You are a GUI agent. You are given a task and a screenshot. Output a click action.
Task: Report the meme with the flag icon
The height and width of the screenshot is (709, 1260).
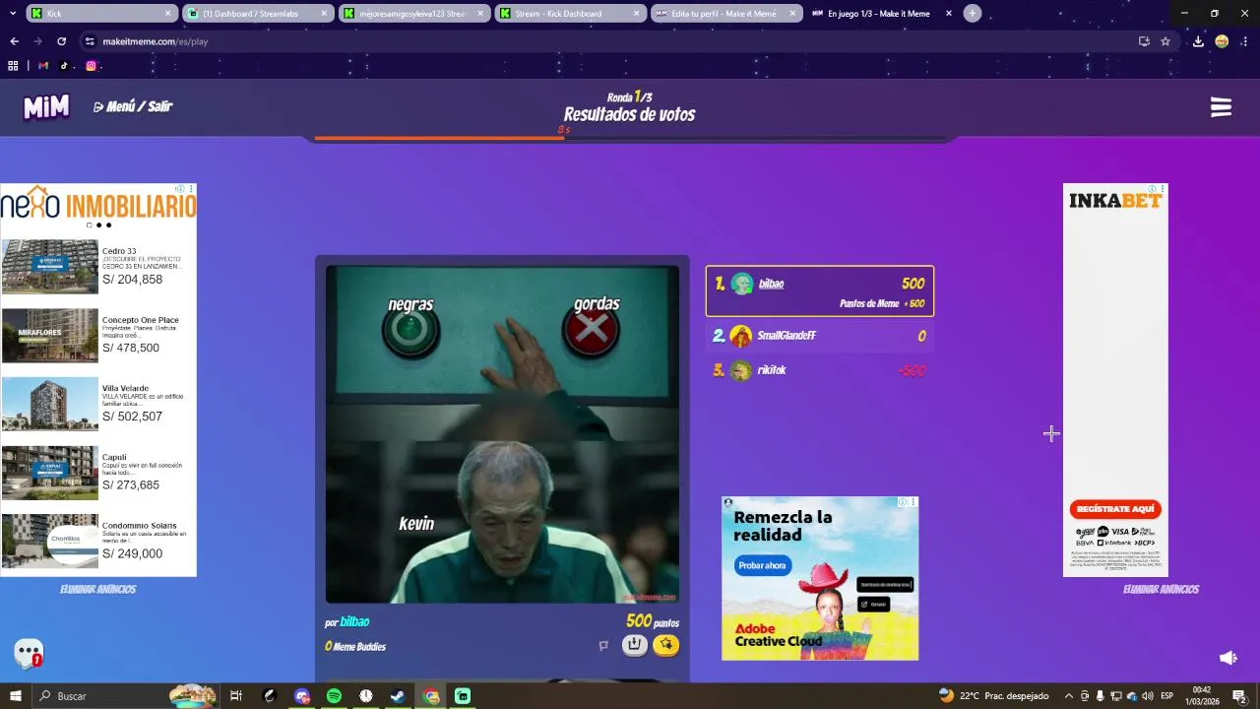pos(603,646)
